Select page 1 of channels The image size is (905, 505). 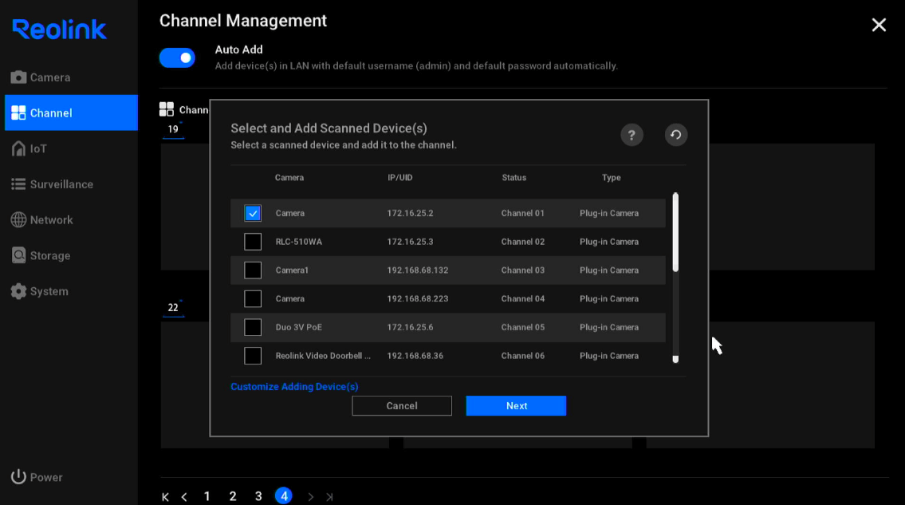tap(207, 496)
